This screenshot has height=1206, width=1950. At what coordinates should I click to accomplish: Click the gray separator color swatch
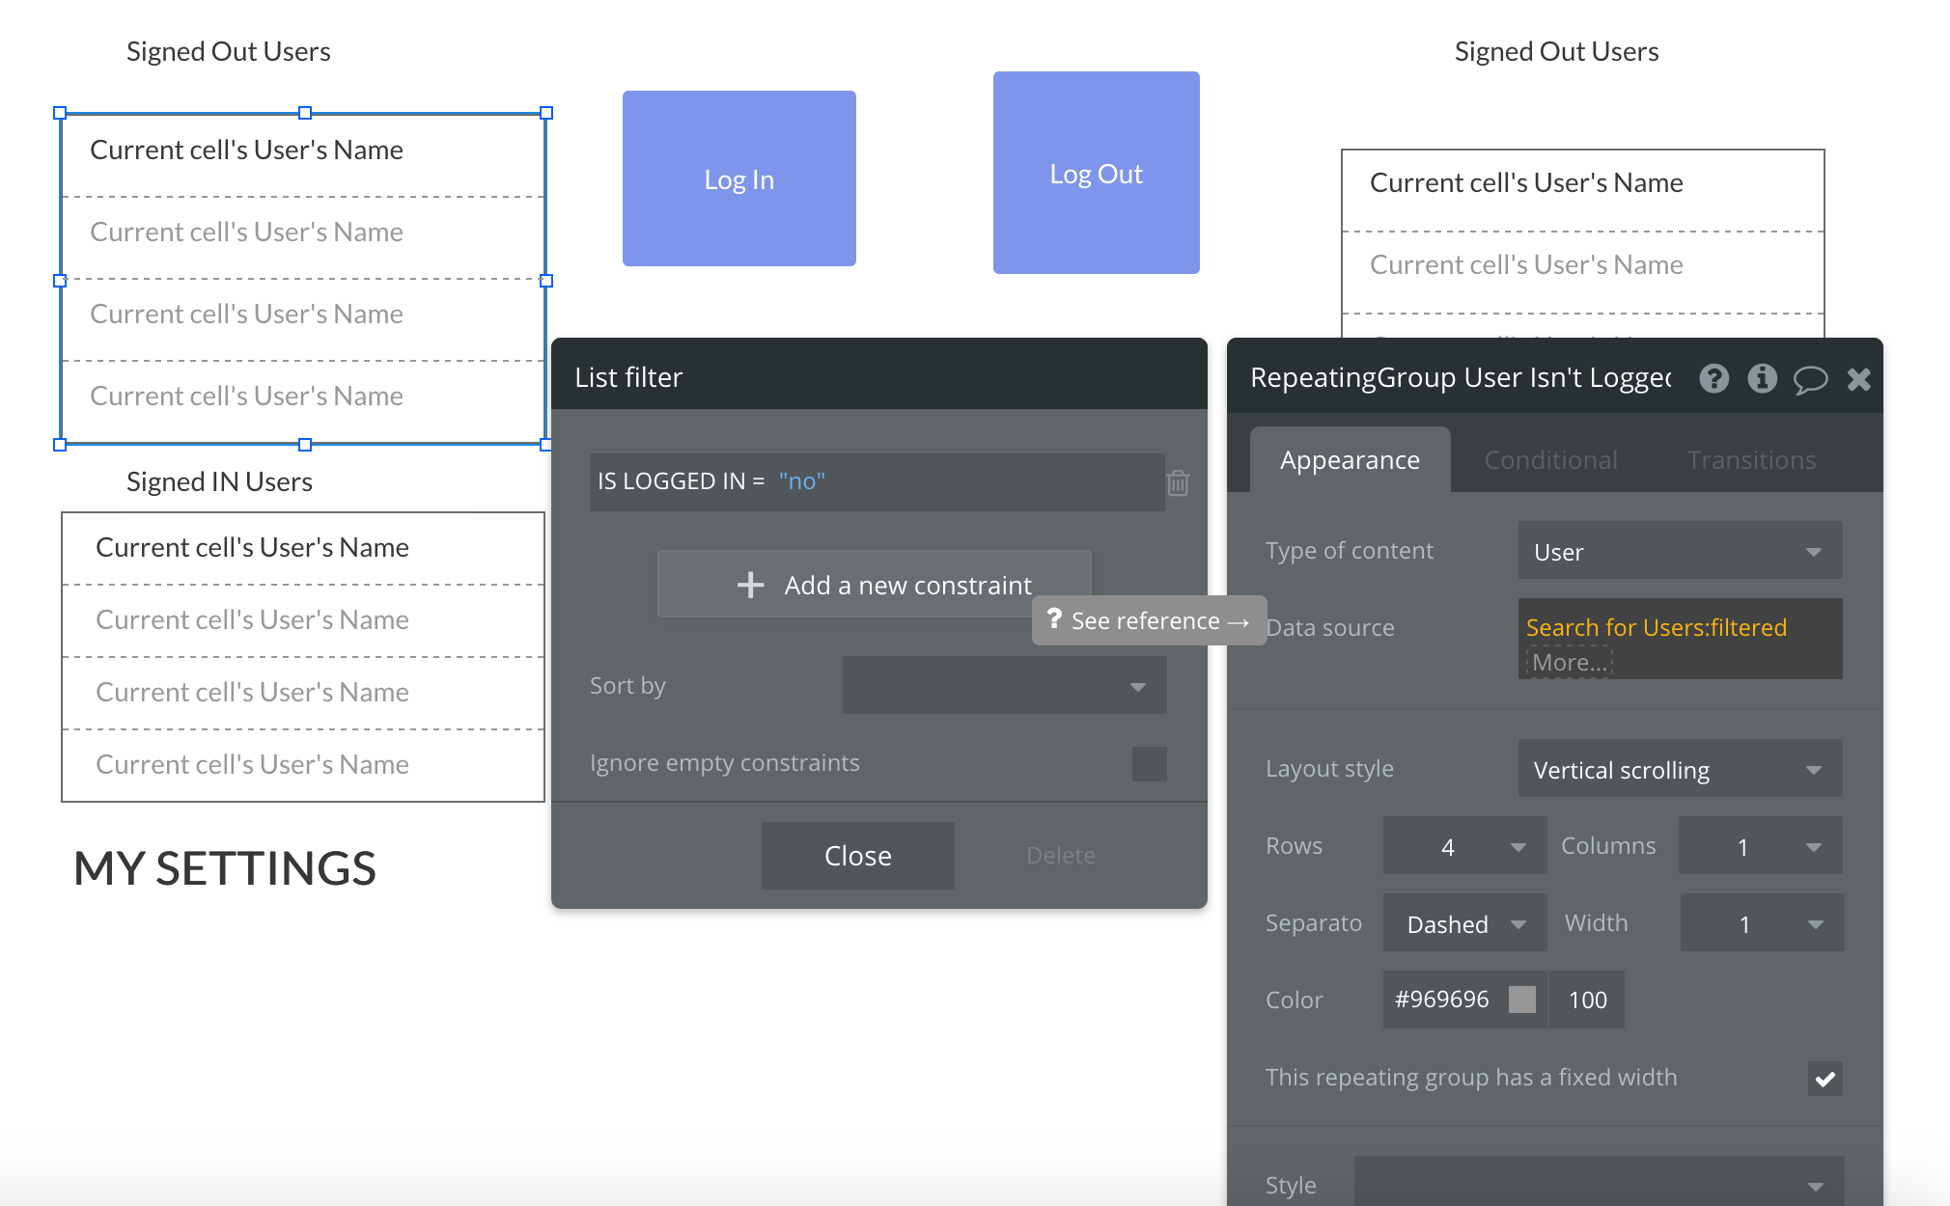[x=1522, y=1000]
